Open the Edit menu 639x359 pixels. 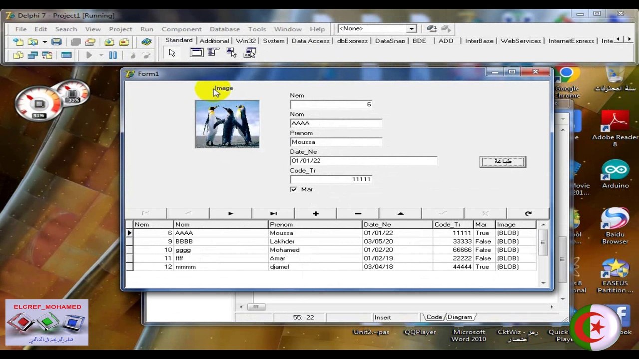(x=41, y=29)
